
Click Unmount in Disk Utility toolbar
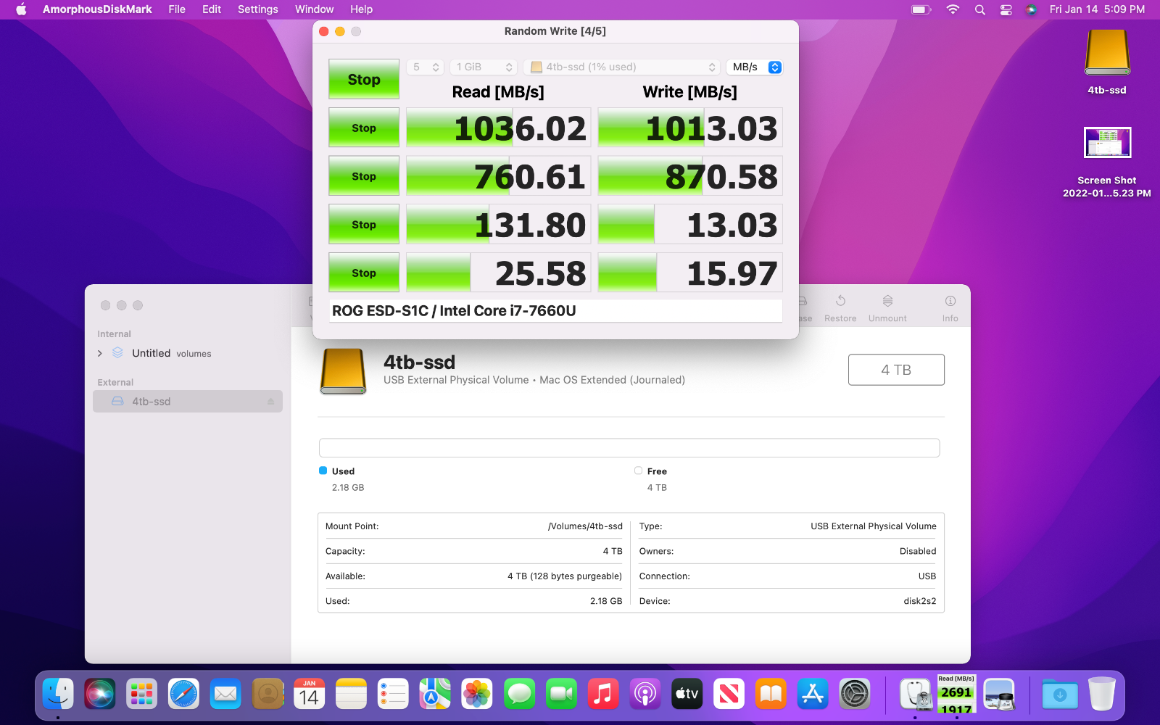[887, 308]
